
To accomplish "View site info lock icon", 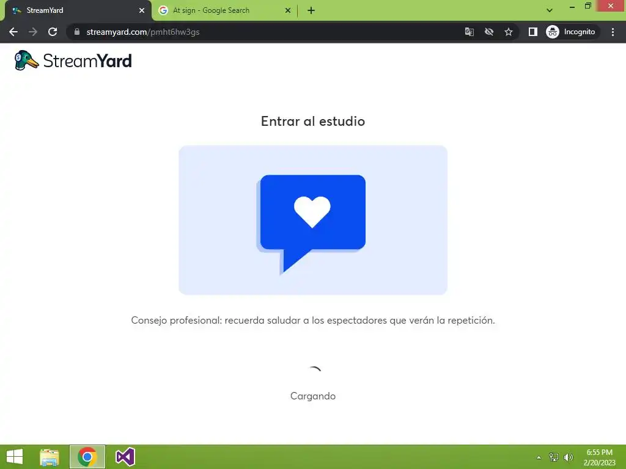I will click(x=77, y=32).
